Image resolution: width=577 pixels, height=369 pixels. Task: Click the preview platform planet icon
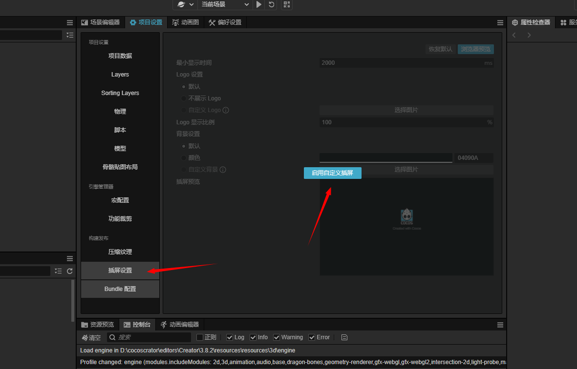[181, 4]
